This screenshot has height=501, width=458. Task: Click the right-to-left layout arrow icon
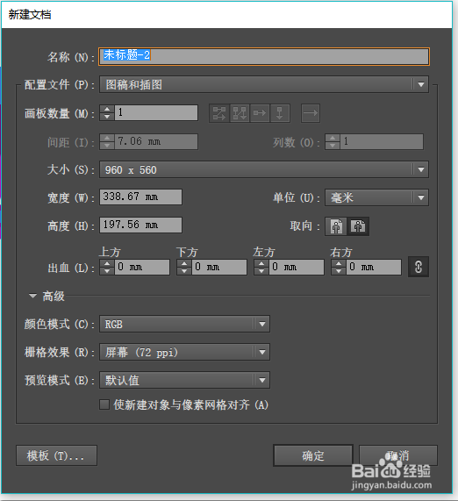[311, 113]
